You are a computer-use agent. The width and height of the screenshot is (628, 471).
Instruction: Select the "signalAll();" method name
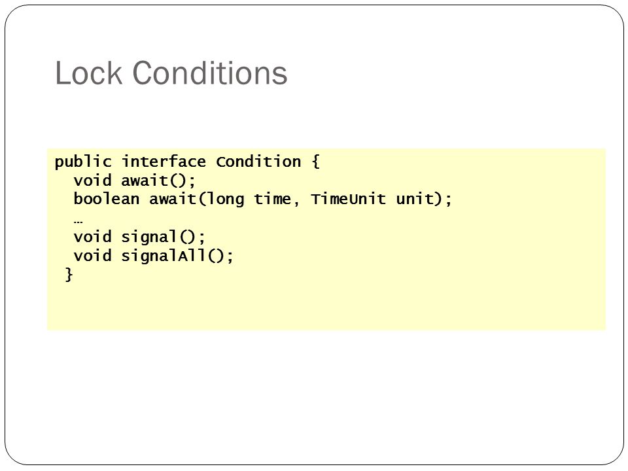pos(177,256)
